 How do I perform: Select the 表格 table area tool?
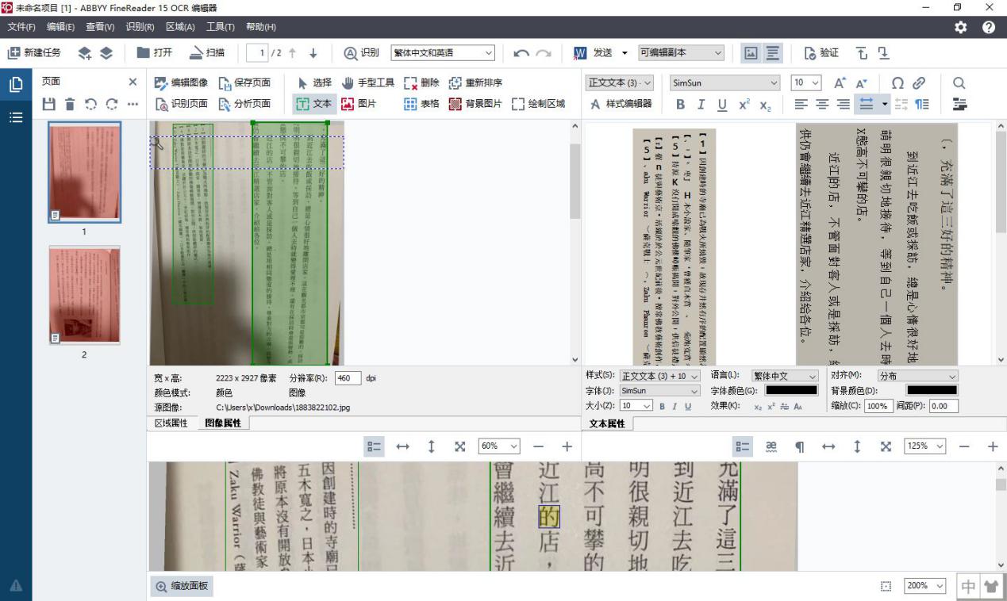click(421, 103)
